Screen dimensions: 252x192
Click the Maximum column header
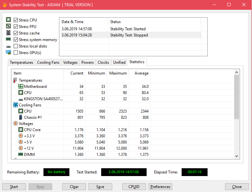118,73
